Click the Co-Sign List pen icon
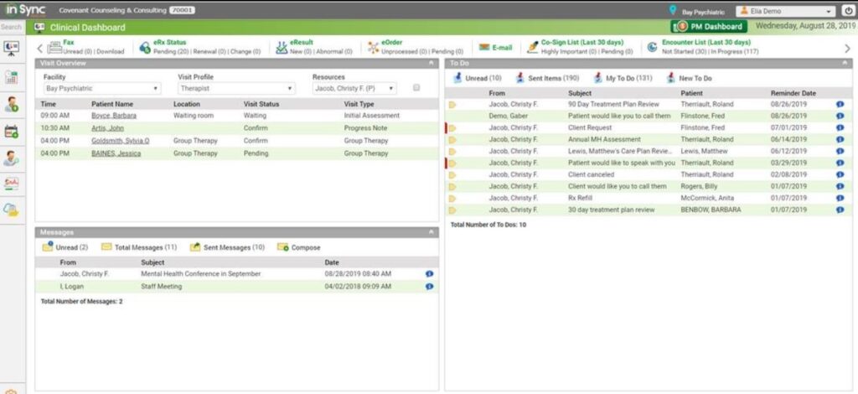The height and width of the screenshot is (394, 858). [532, 48]
